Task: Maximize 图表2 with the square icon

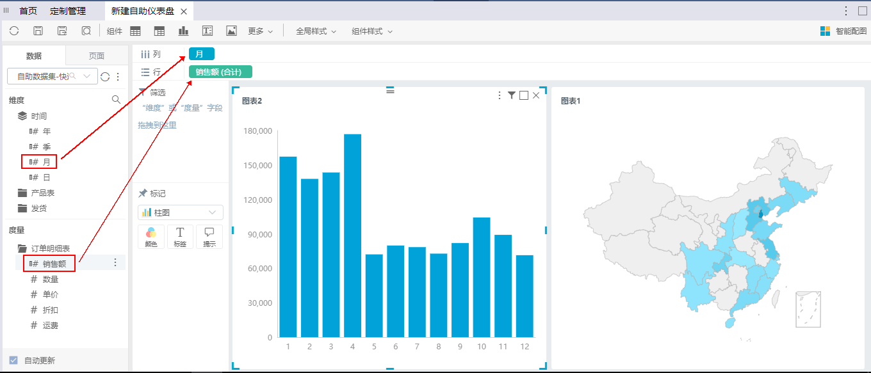Action: click(524, 95)
